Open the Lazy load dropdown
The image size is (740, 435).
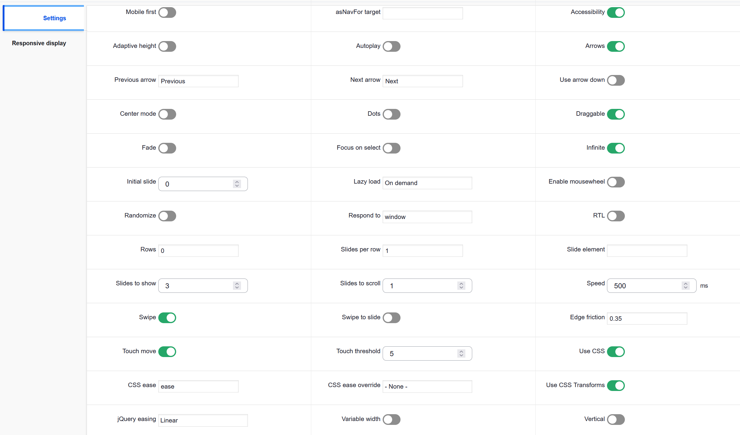coord(427,183)
